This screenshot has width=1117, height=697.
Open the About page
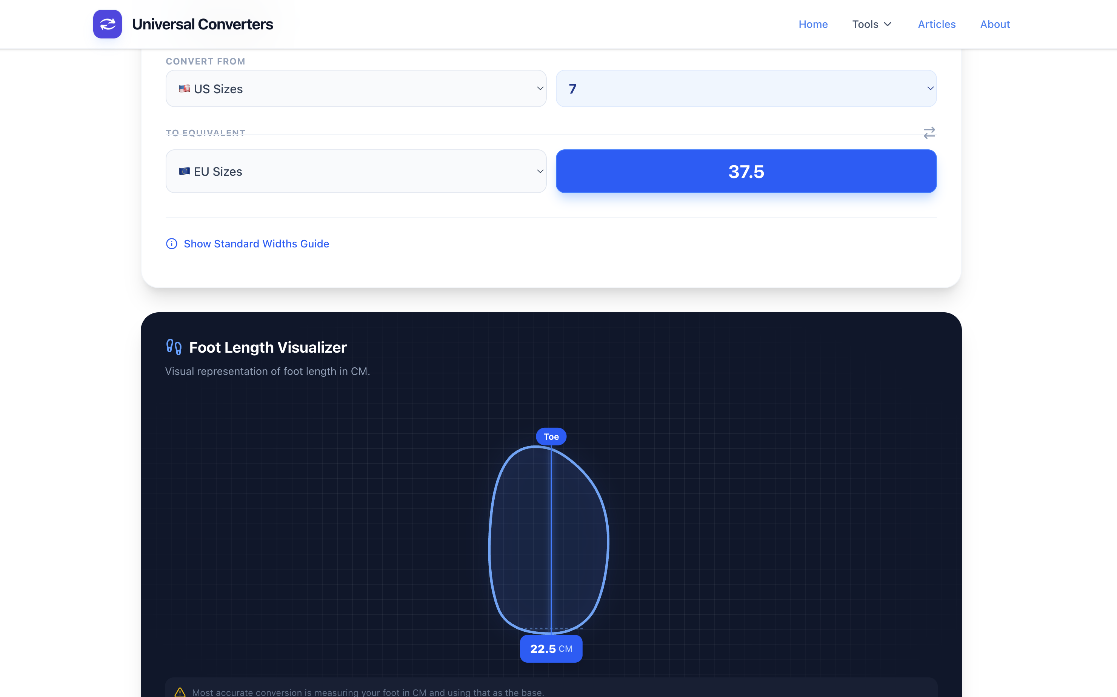click(x=995, y=24)
